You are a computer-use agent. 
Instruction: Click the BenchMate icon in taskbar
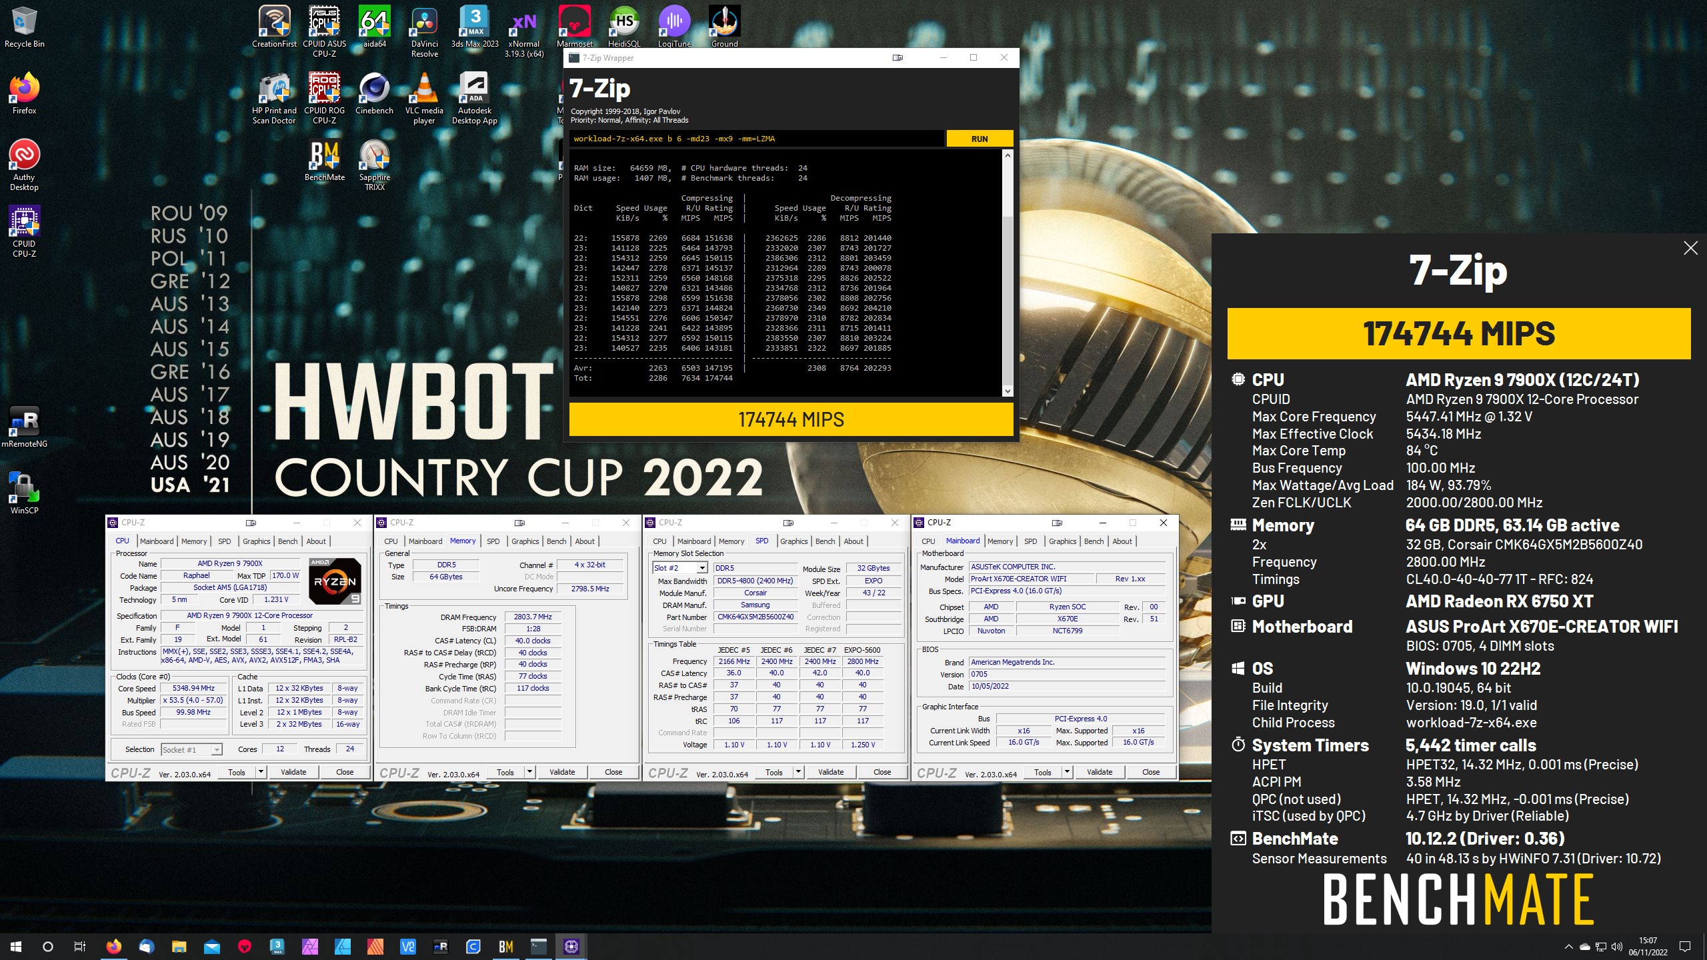point(506,946)
